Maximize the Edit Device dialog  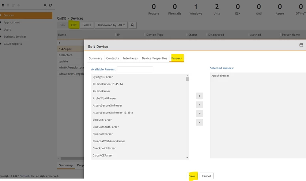point(301,45)
